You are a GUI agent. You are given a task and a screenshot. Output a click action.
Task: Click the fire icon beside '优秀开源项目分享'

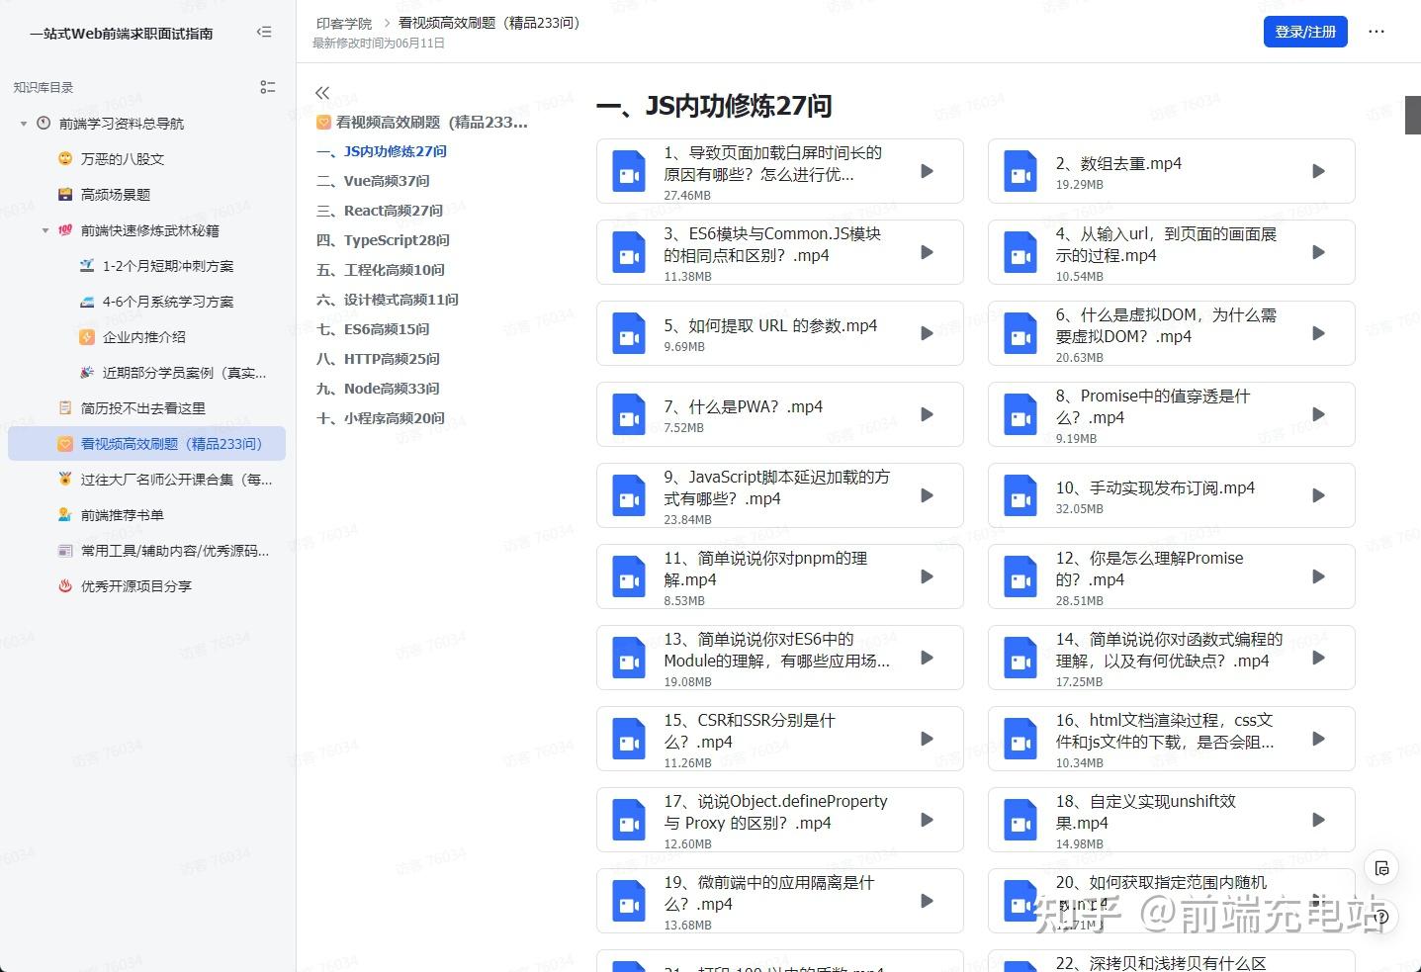[65, 585]
